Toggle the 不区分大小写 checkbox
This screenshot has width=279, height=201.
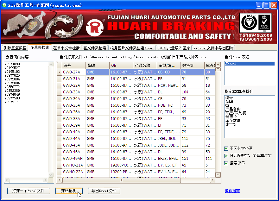pos(226,148)
